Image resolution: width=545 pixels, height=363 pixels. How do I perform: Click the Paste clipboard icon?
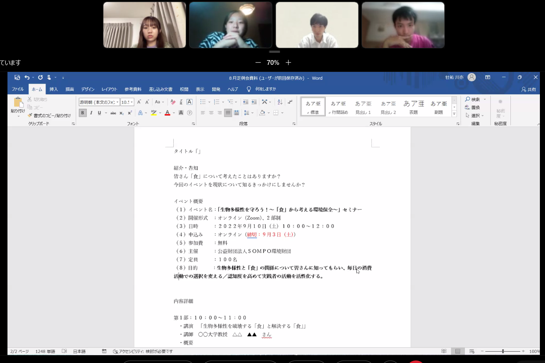[x=18, y=103]
